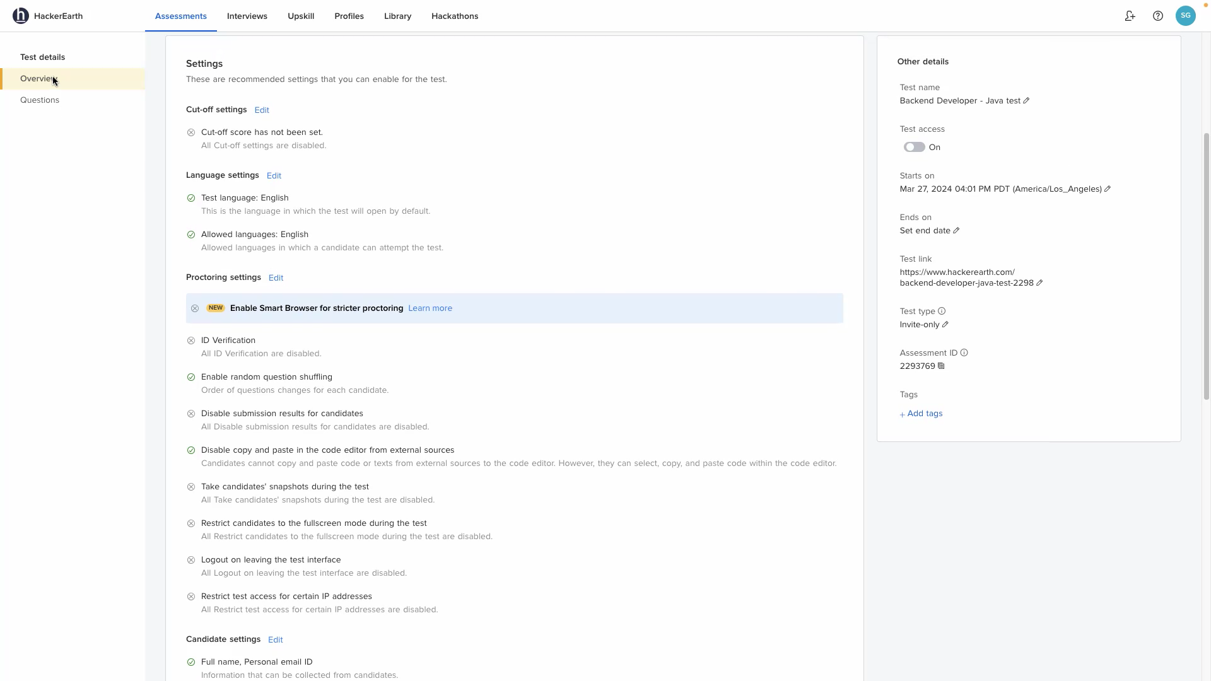
Task: Click ID Verification disabled status icon
Action: (191, 340)
